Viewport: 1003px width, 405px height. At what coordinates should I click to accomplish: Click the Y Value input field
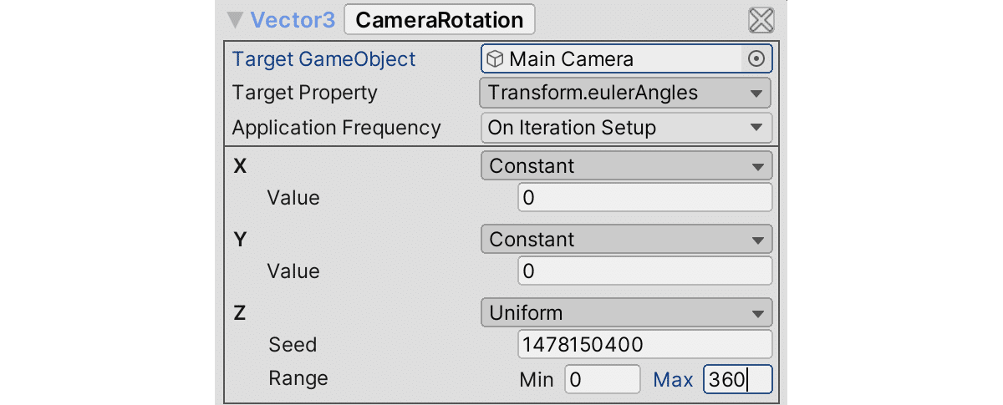click(x=644, y=271)
